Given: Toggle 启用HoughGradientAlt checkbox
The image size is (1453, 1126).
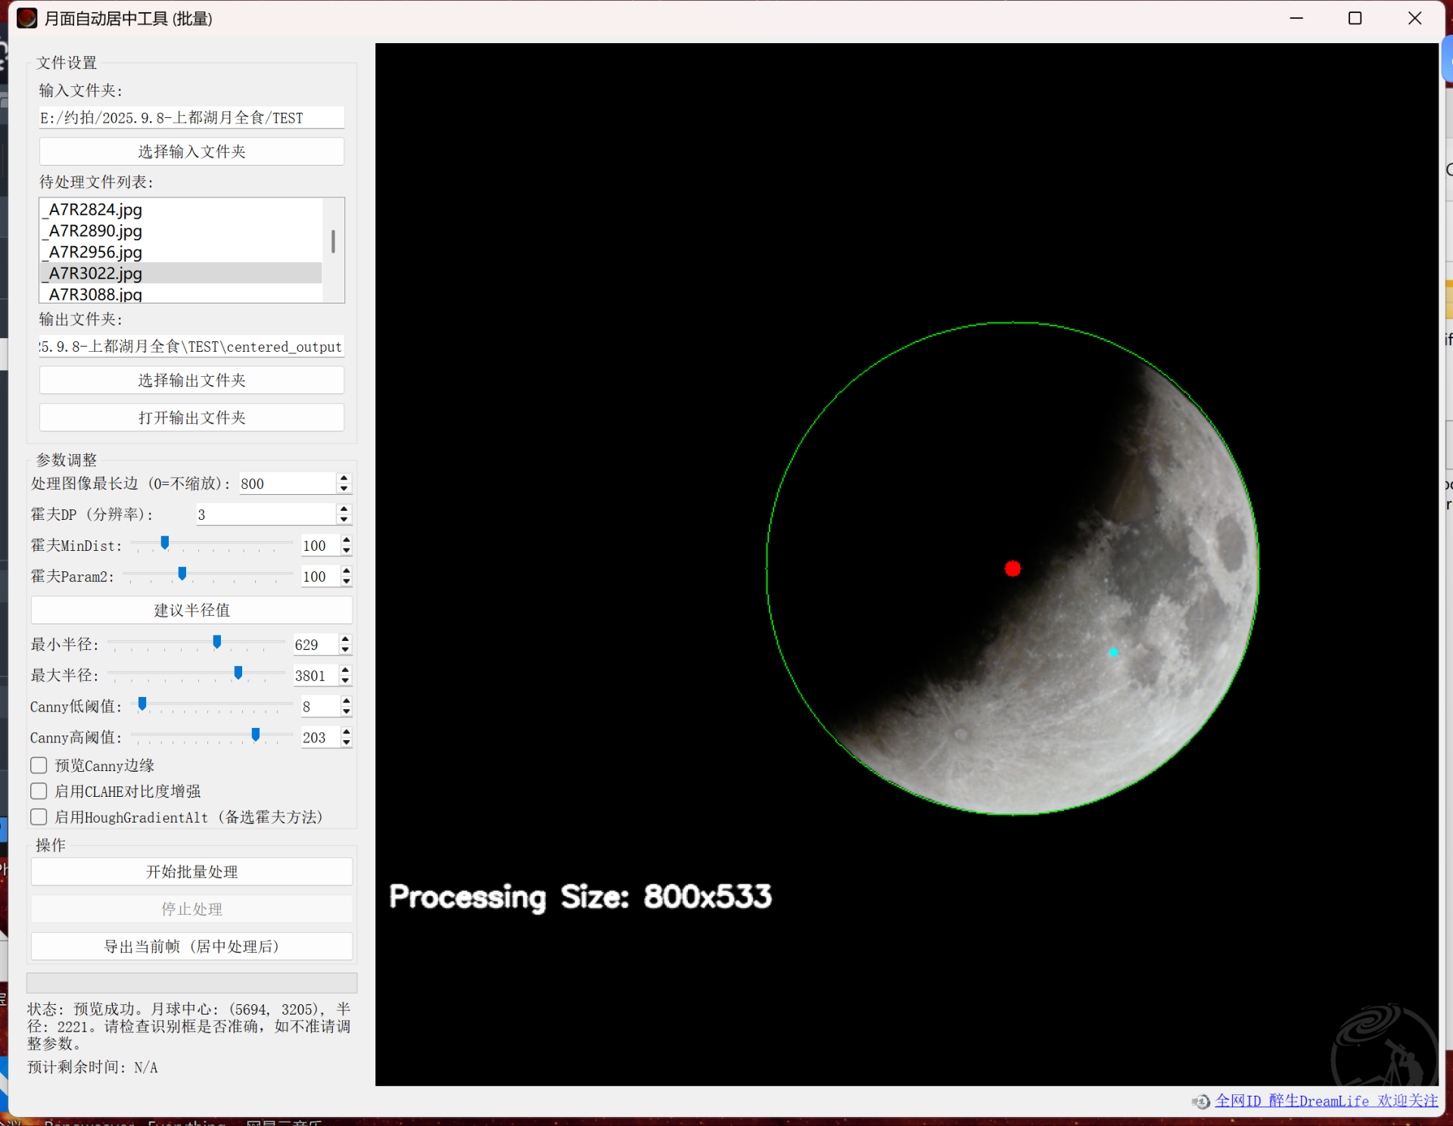Looking at the screenshot, I should pos(39,817).
